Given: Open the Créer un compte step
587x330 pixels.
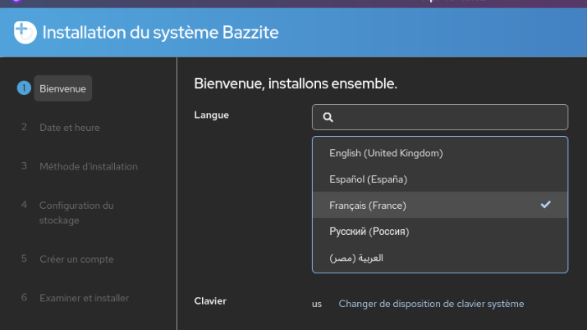Looking at the screenshot, I should pos(76,259).
